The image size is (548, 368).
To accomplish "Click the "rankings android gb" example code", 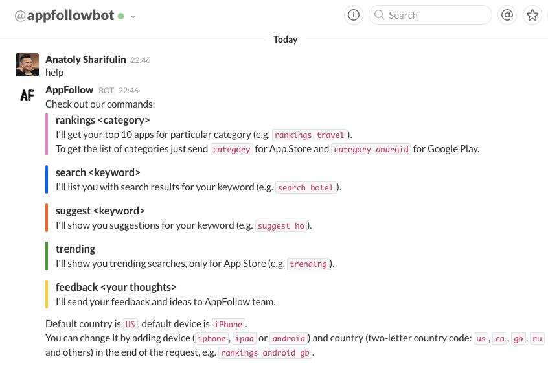I will [266, 353].
